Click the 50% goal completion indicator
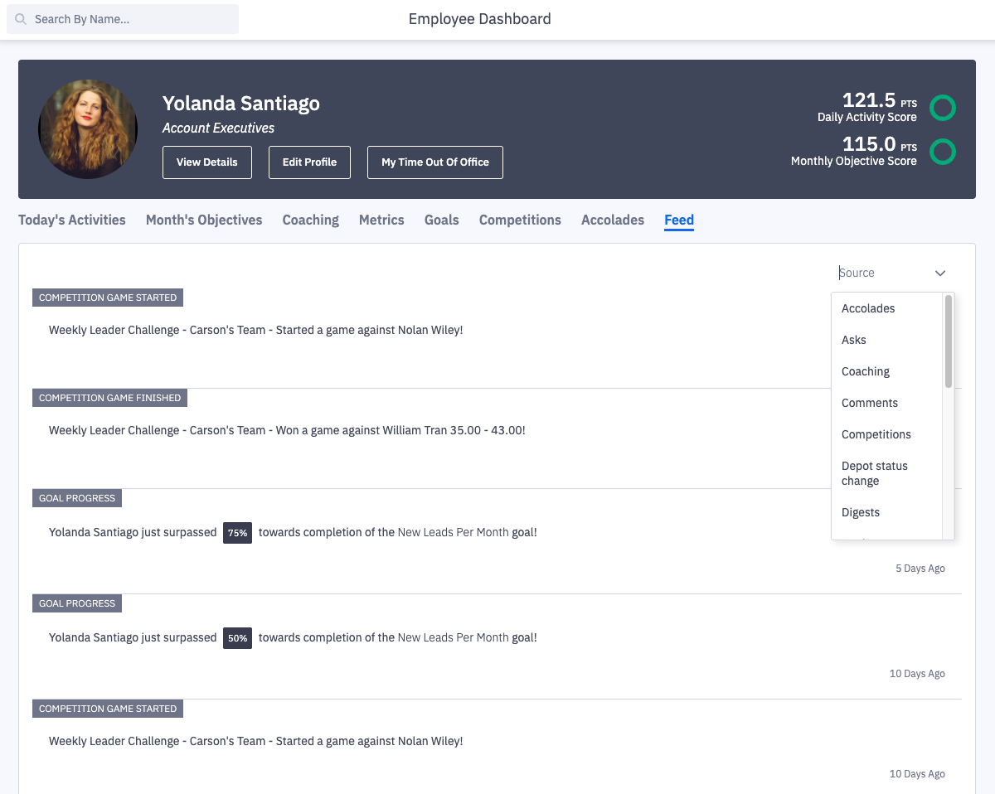Image resolution: width=995 pixels, height=794 pixels. click(x=237, y=637)
